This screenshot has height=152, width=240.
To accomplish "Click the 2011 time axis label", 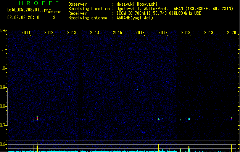I will point(26,33).
